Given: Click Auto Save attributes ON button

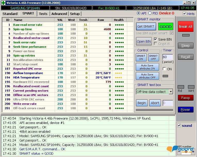Looking at the screenshot, I should (x=148, y=67).
